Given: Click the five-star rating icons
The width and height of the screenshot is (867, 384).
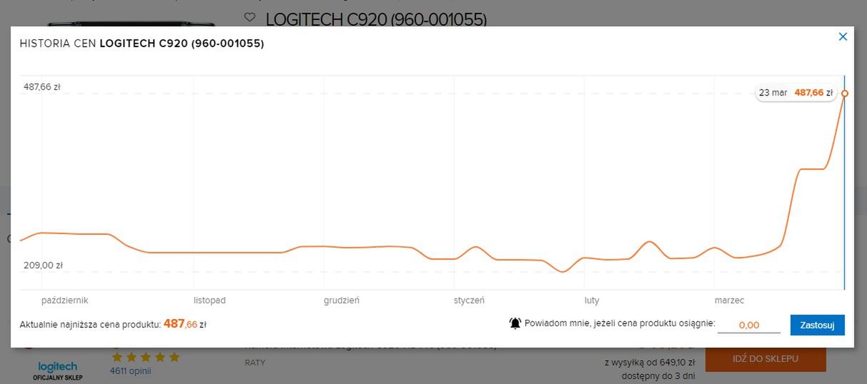Looking at the screenshot, I should [x=145, y=357].
